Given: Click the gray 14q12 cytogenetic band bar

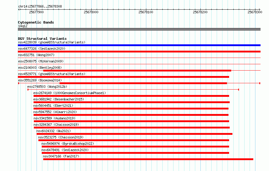Looking at the screenshot, I should tap(139, 29).
